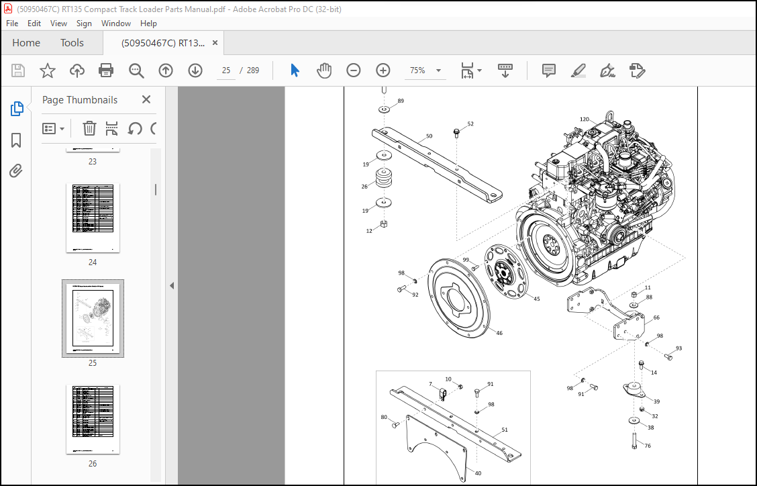Select the page 25 thumbnail

point(93,318)
